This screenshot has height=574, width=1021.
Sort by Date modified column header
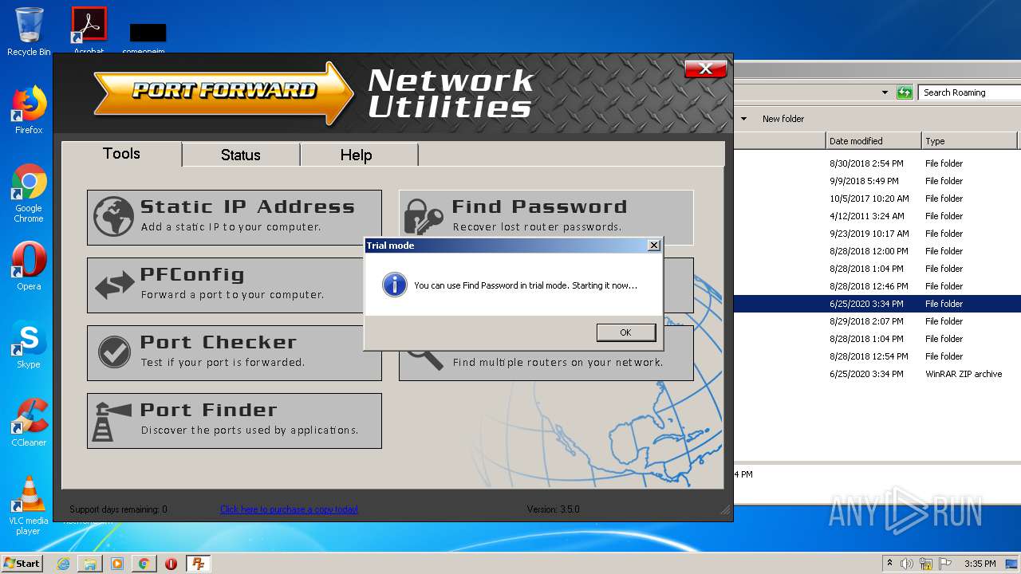(873, 141)
